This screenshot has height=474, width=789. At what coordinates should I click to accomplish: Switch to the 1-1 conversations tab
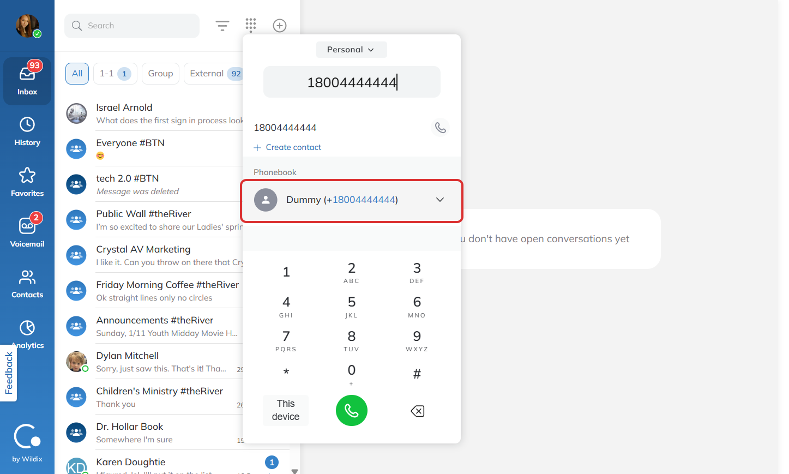click(115, 74)
